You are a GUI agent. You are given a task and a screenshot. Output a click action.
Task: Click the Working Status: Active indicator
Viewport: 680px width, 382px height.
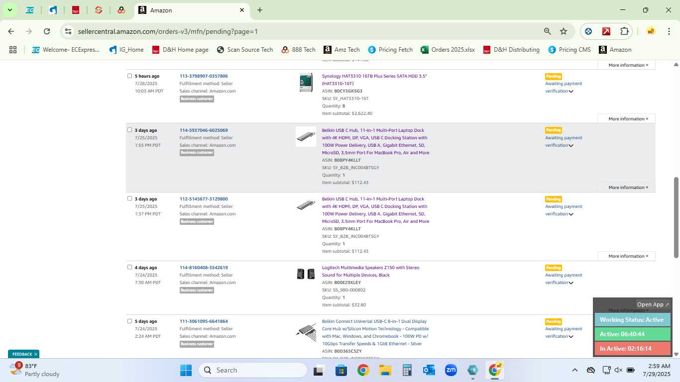click(632, 320)
